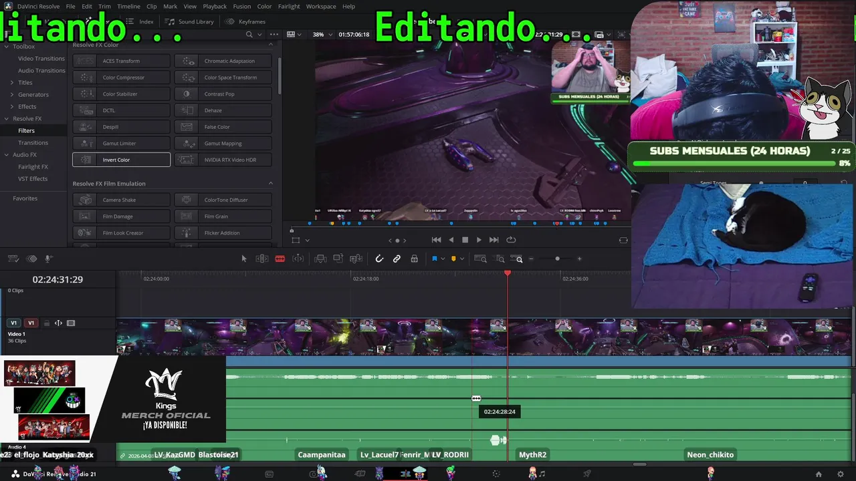The image size is (856, 481).
Task: Select the timeline Selection Mode arrow tool
Action: [244, 259]
